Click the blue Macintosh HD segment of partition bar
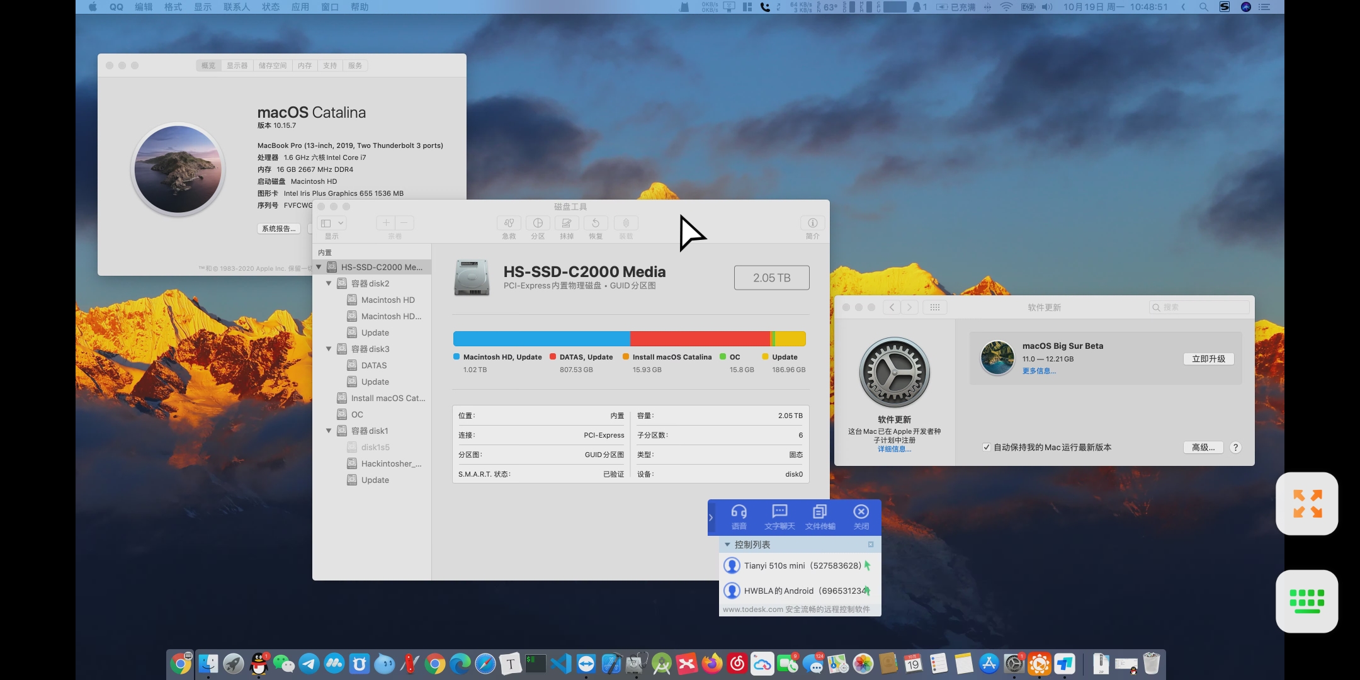The image size is (1360, 680). 541,339
